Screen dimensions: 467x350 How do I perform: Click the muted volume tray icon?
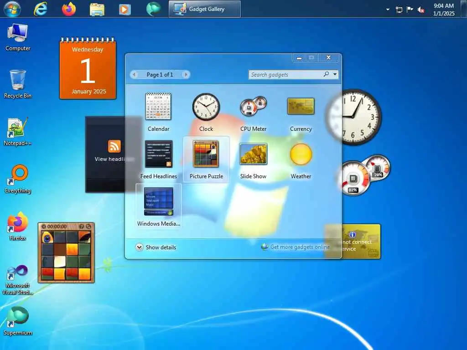coord(421,10)
